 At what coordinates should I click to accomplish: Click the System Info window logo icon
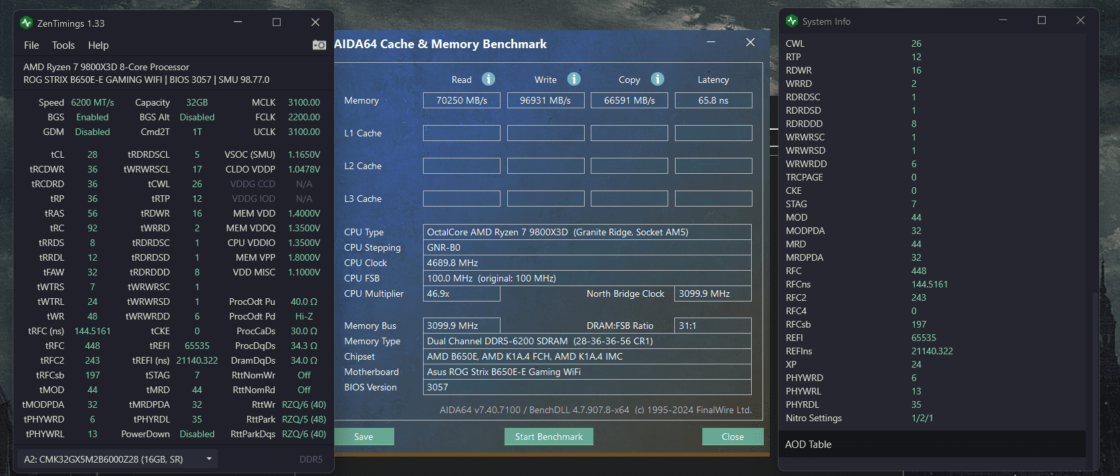point(792,21)
